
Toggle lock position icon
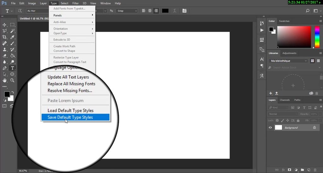(x=288, y=120)
